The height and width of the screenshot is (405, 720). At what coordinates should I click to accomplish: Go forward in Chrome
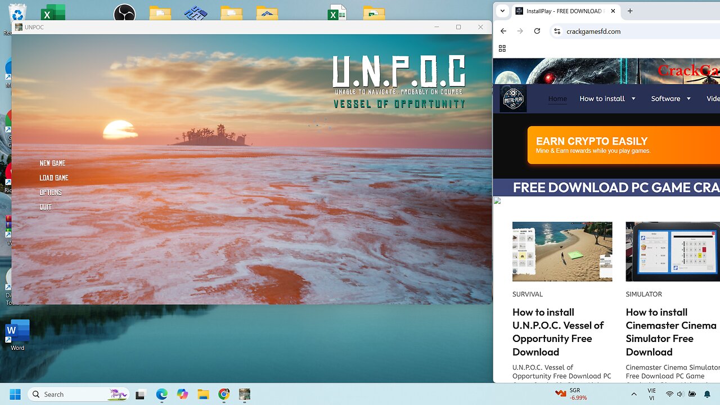click(x=520, y=31)
